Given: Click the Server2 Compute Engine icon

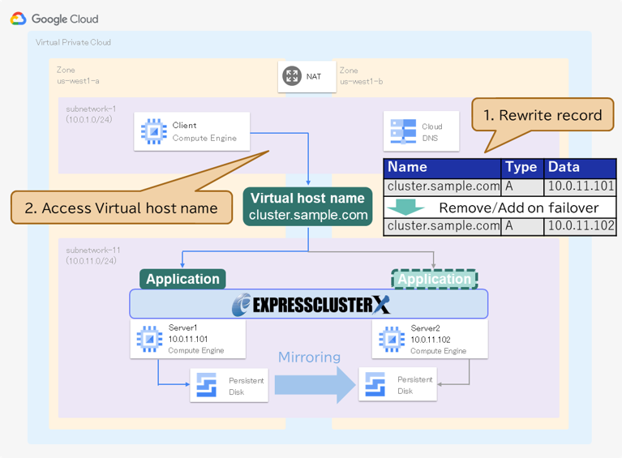Looking at the screenshot, I should point(393,338).
